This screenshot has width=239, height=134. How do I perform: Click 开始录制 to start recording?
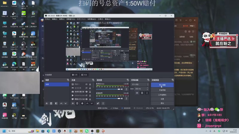pyautogui.click(x=162, y=90)
